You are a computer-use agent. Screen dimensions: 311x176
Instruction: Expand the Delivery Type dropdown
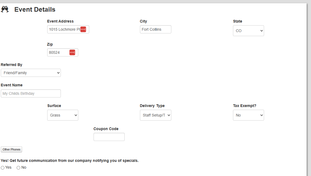pyautogui.click(x=155, y=115)
